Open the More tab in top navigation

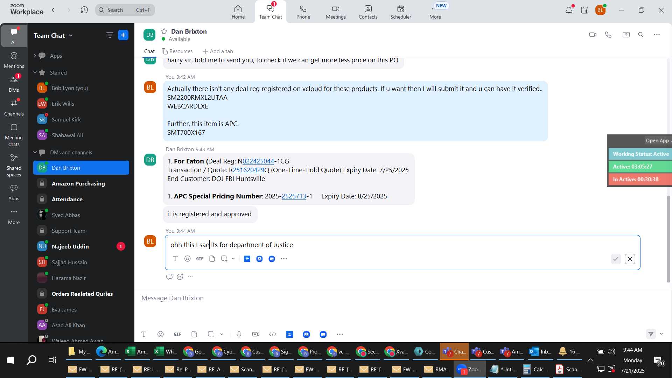(x=435, y=12)
